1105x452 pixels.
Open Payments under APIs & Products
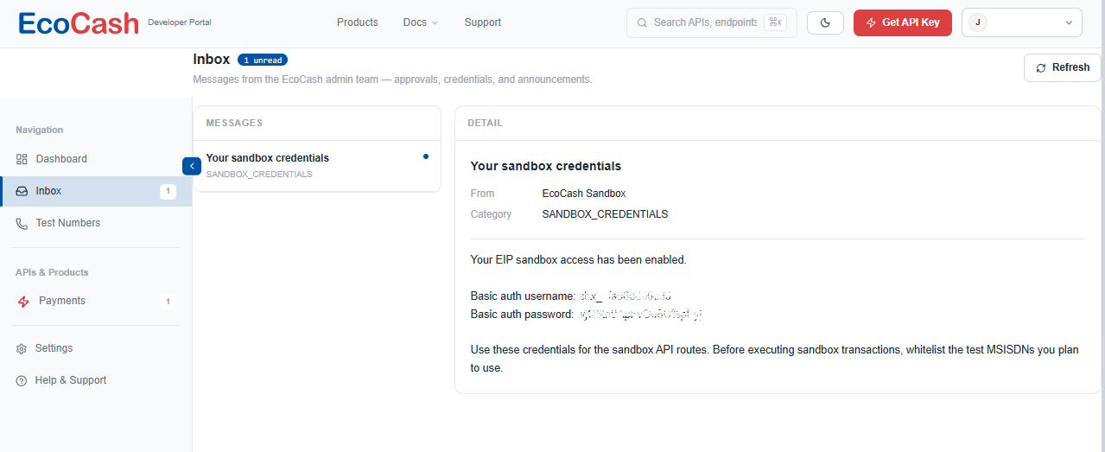pos(96,301)
